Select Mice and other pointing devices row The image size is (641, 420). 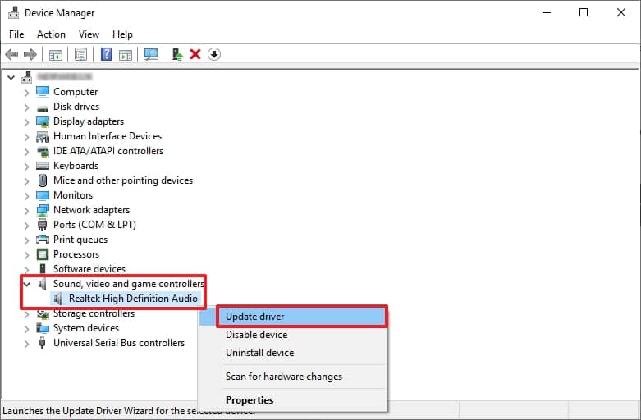[x=123, y=180]
